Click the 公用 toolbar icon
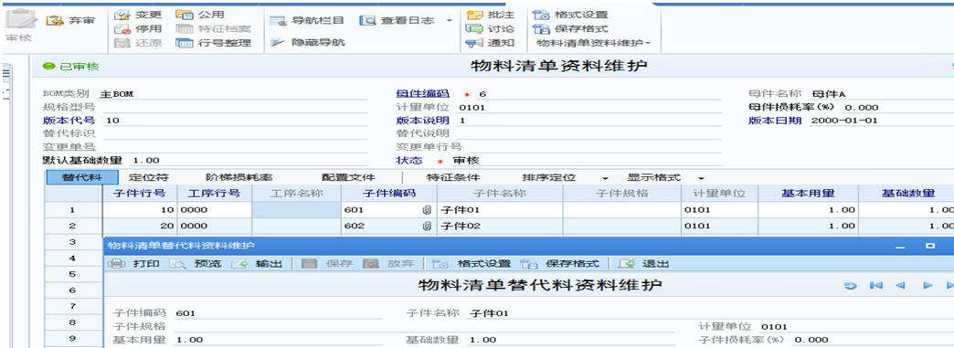 click(x=184, y=14)
